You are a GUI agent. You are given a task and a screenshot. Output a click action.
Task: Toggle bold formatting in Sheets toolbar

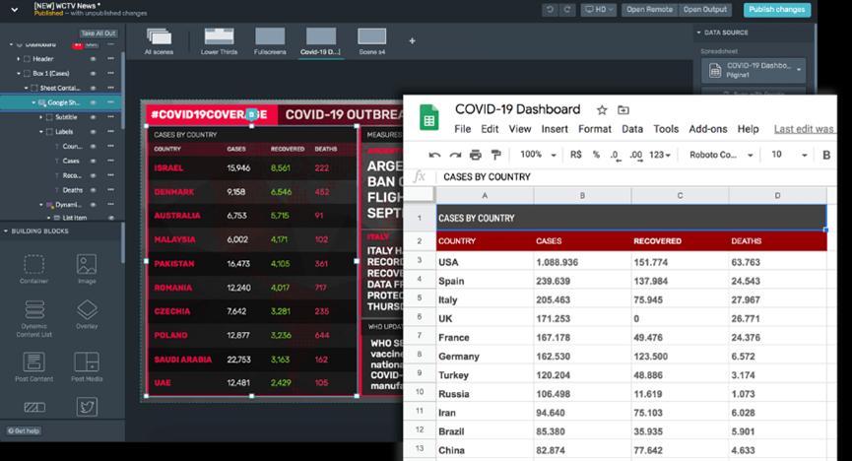pyautogui.click(x=826, y=155)
